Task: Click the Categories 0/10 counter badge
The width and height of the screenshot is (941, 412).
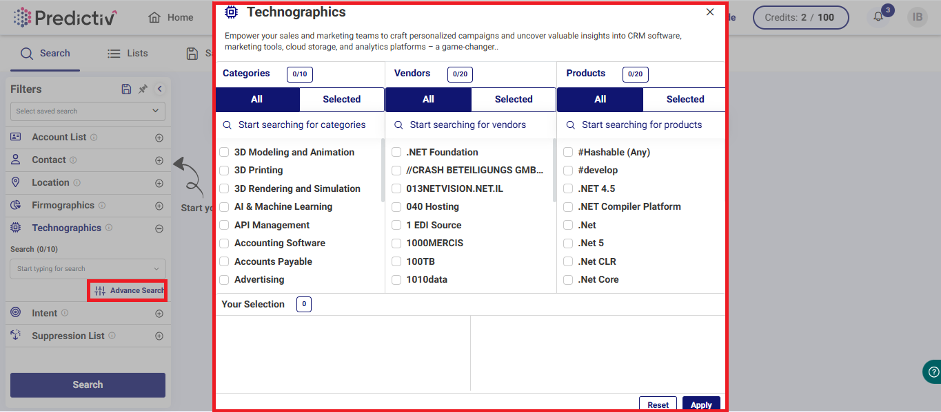Action: (300, 74)
